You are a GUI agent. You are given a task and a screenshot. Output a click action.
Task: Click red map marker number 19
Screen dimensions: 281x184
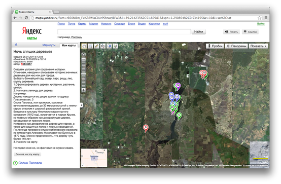point(204,73)
